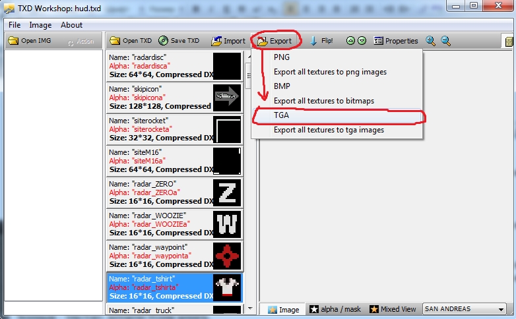The height and width of the screenshot is (319, 516).
Task: Select PNG export option
Action: pyautogui.click(x=282, y=57)
